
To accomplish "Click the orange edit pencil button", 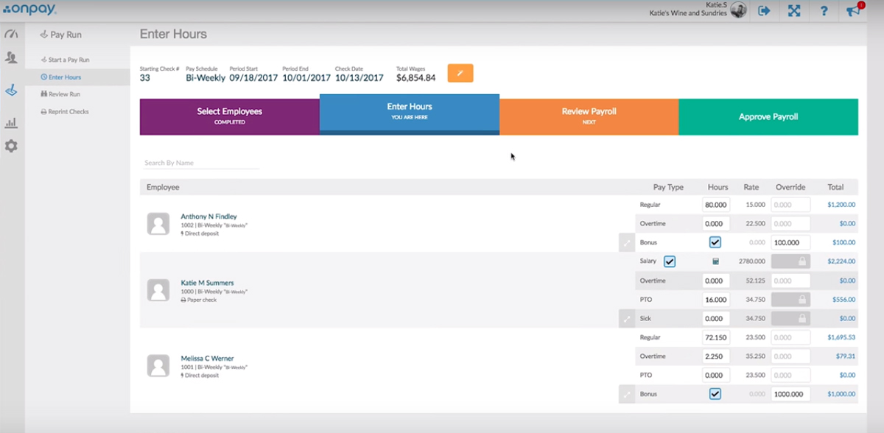I will click(460, 73).
